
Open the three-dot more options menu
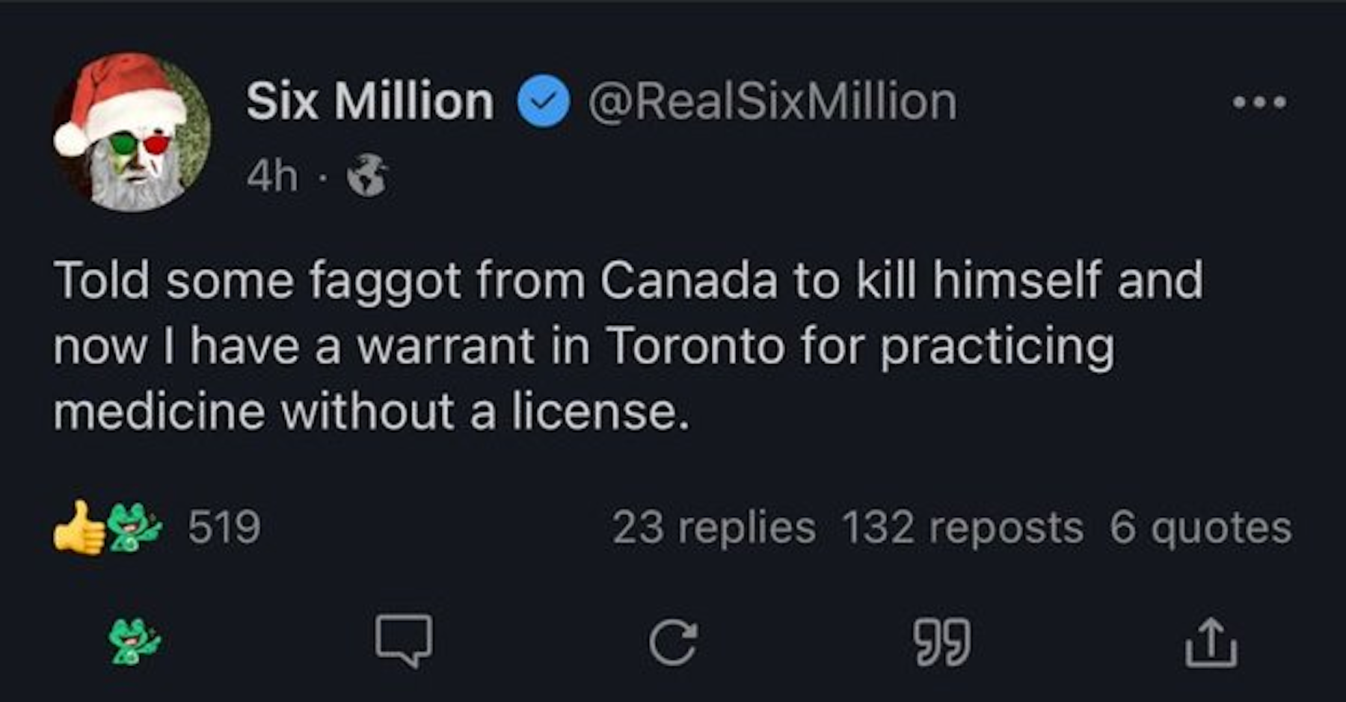[1259, 102]
